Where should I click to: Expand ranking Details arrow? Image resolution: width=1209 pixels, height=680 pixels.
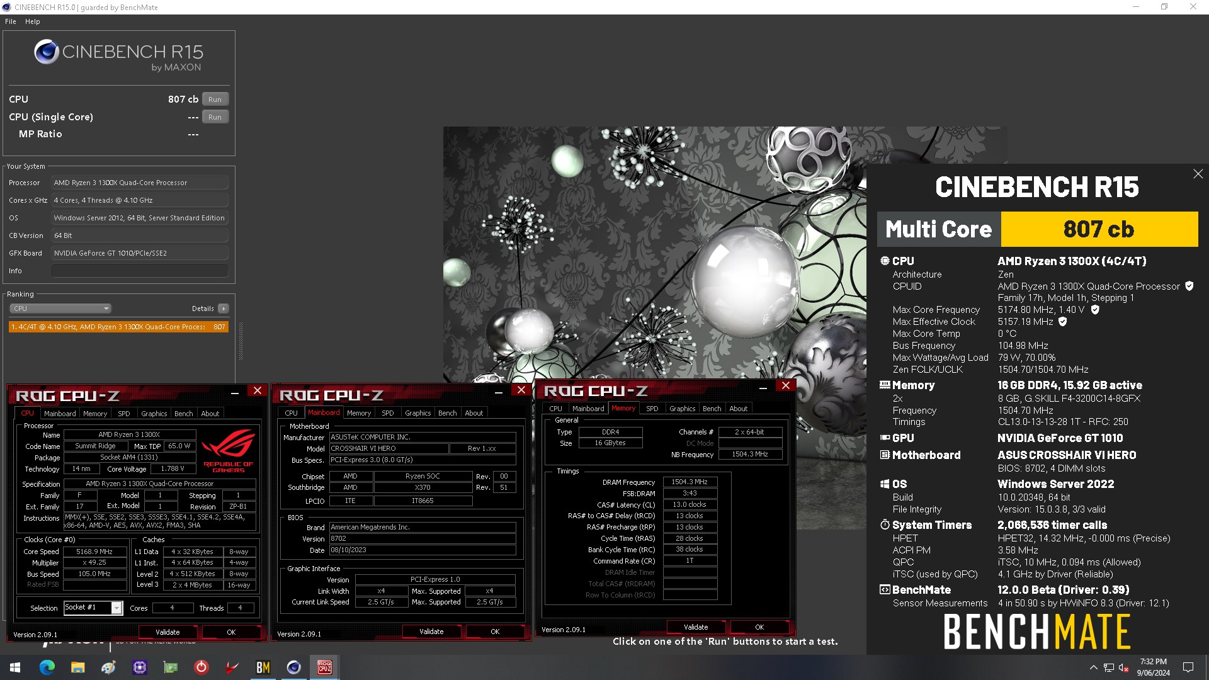pyautogui.click(x=224, y=309)
